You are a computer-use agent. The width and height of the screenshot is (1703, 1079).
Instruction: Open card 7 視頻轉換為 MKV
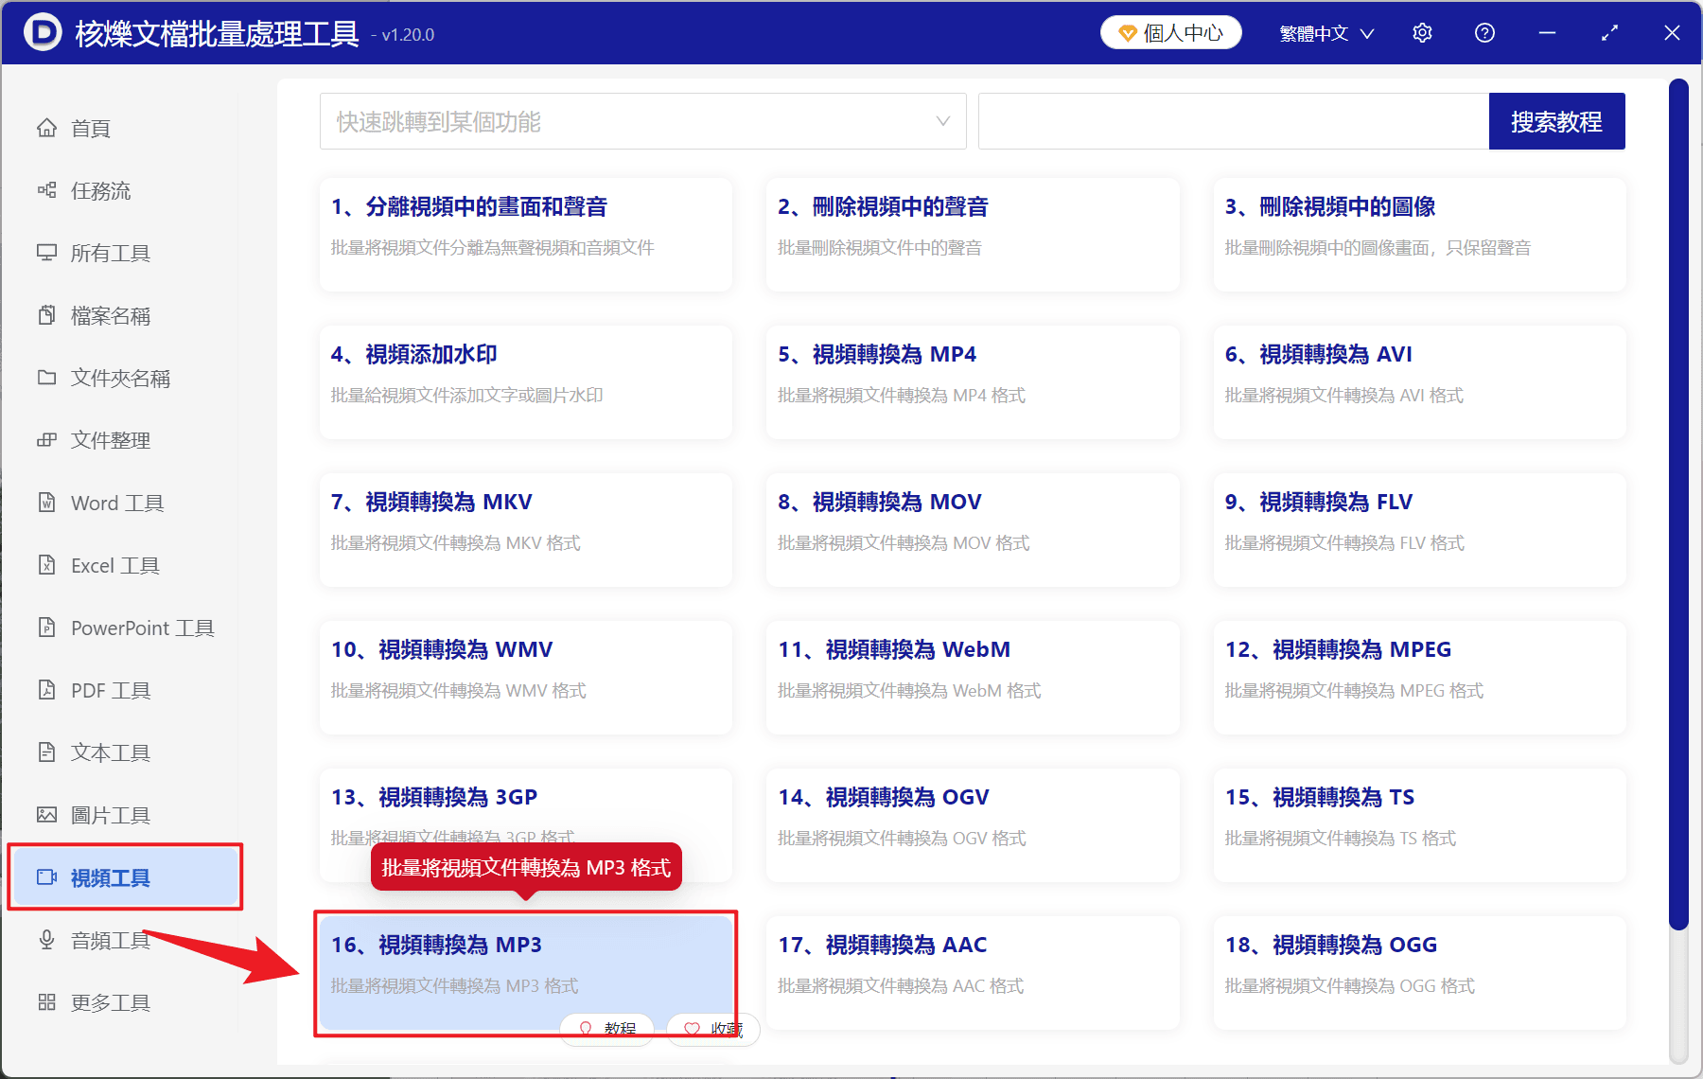click(x=526, y=529)
